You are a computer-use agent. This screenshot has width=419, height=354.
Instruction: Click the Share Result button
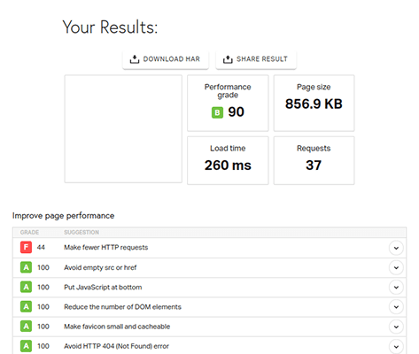point(256,59)
